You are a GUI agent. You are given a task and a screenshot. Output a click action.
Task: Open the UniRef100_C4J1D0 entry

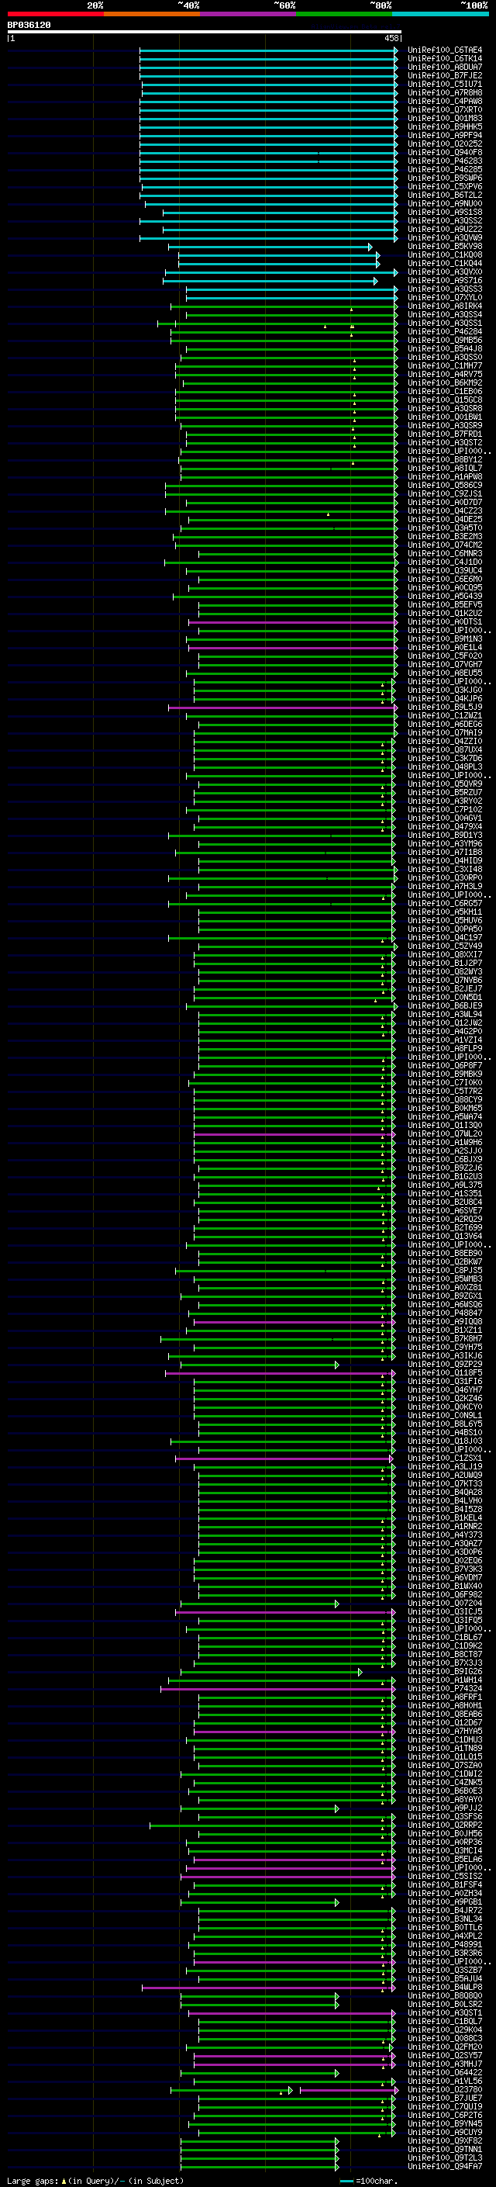click(444, 562)
